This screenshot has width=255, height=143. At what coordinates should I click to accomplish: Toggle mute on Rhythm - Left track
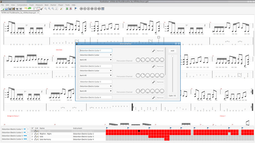pos(38,131)
